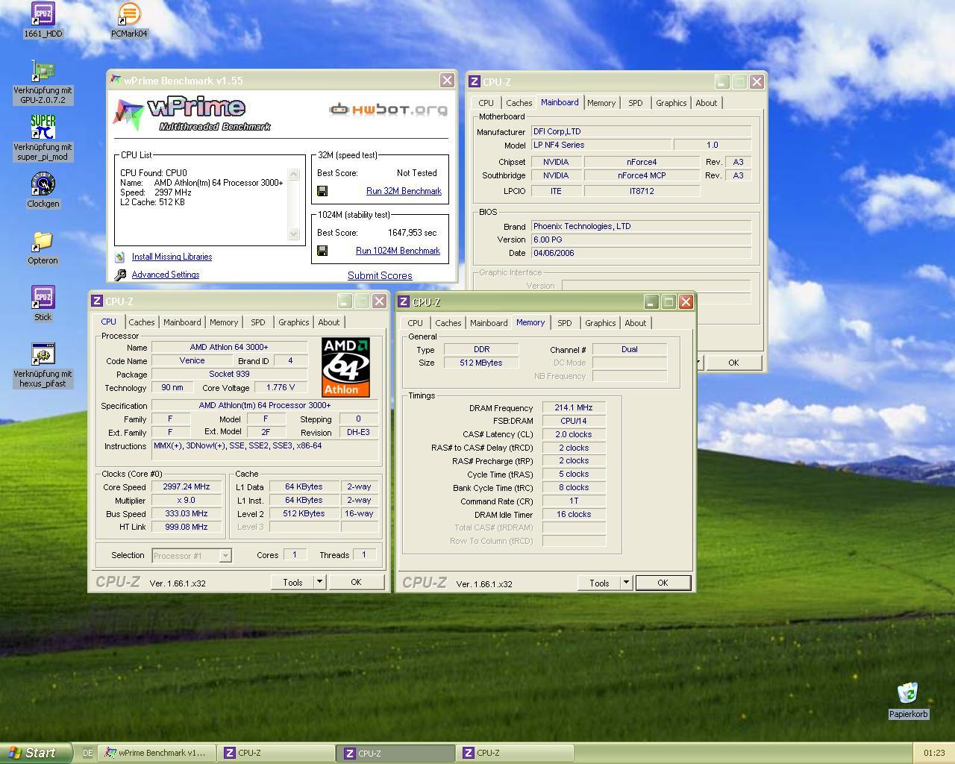Open Graphics tab in the Memory window

(x=600, y=323)
